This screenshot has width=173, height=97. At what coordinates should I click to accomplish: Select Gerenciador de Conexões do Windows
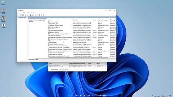coord(81,51)
